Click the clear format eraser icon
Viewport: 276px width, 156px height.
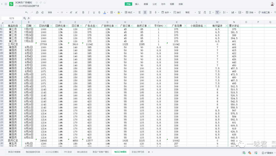point(42,12)
